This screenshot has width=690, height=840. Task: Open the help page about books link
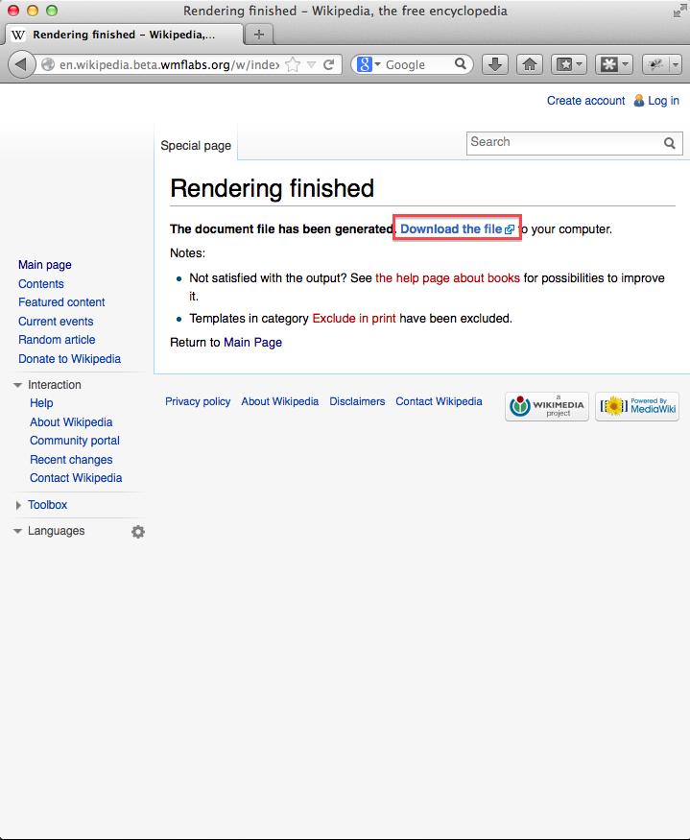(447, 278)
